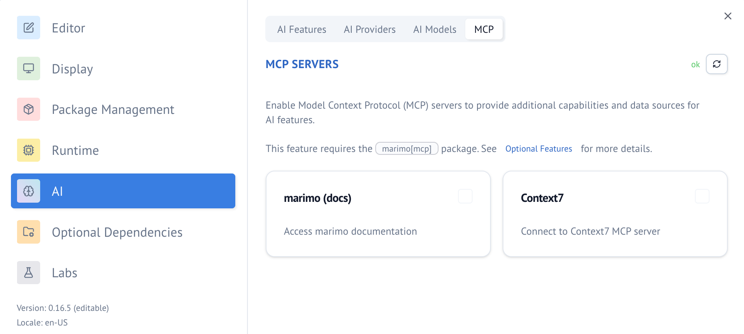
Task: Click the Optional Dependencies folder icon
Action: (28, 232)
